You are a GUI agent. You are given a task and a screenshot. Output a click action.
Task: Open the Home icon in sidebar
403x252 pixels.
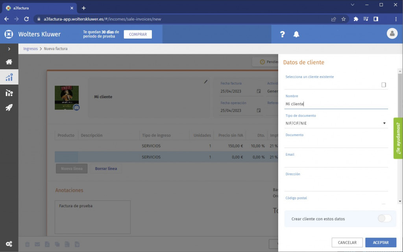(x=9, y=62)
